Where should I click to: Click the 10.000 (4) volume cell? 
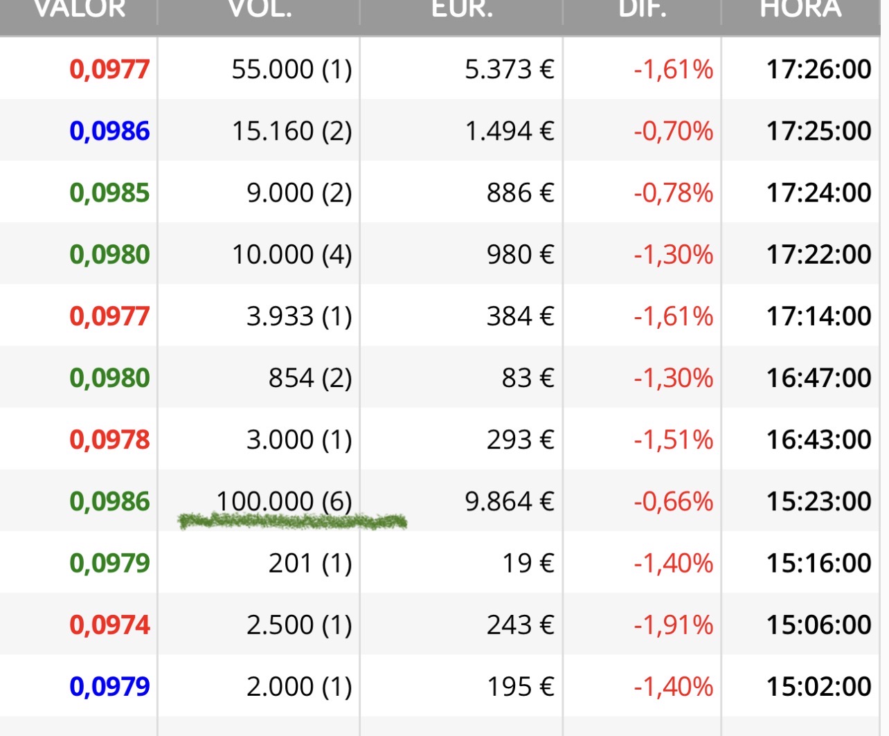pyautogui.click(x=291, y=254)
